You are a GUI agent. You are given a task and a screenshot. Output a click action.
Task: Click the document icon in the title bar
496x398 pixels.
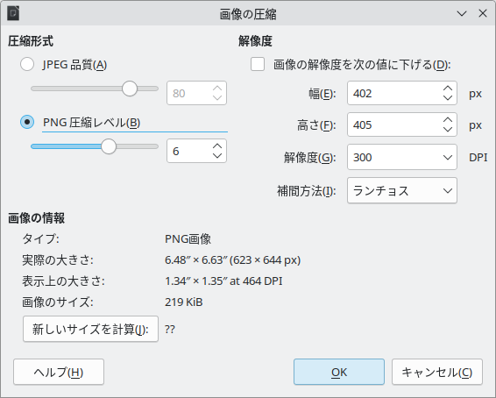pos(13,14)
